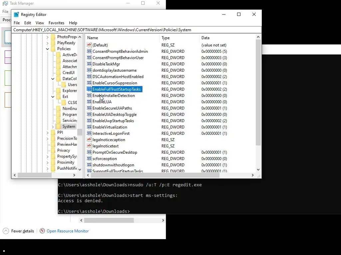Click Open Resource Monitor link
Image resolution: width=341 pixels, height=255 pixels.
click(68, 231)
